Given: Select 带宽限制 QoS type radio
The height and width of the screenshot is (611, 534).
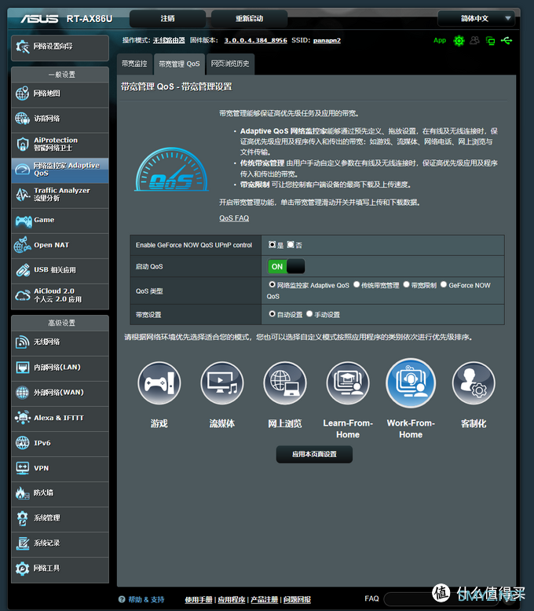Looking at the screenshot, I should pyautogui.click(x=406, y=284).
